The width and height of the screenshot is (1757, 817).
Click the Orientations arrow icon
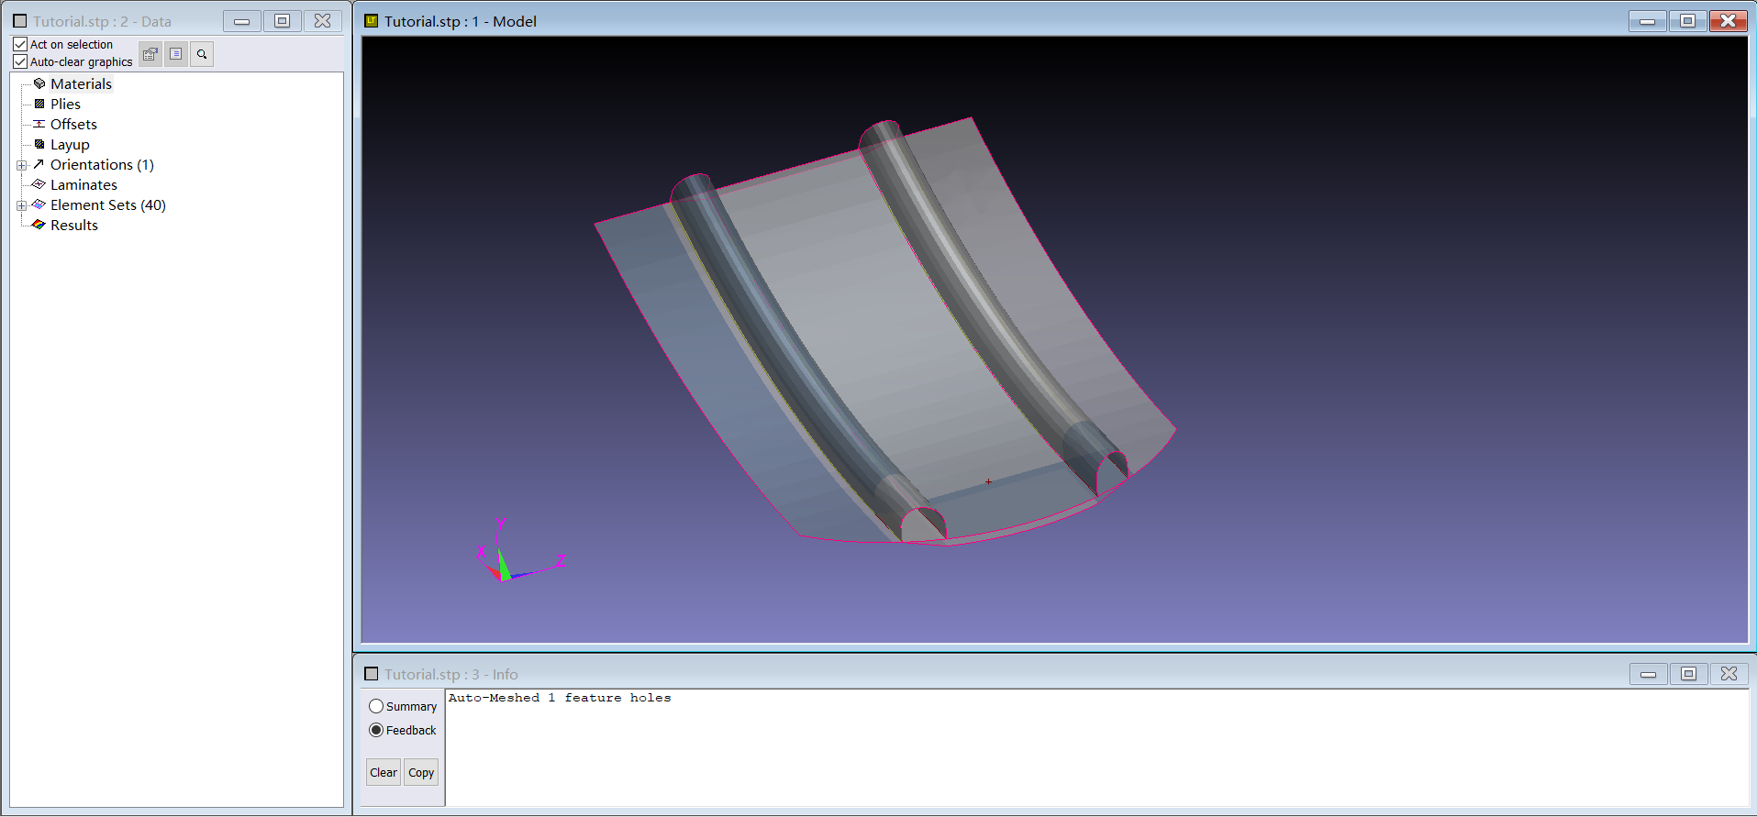pos(39,164)
